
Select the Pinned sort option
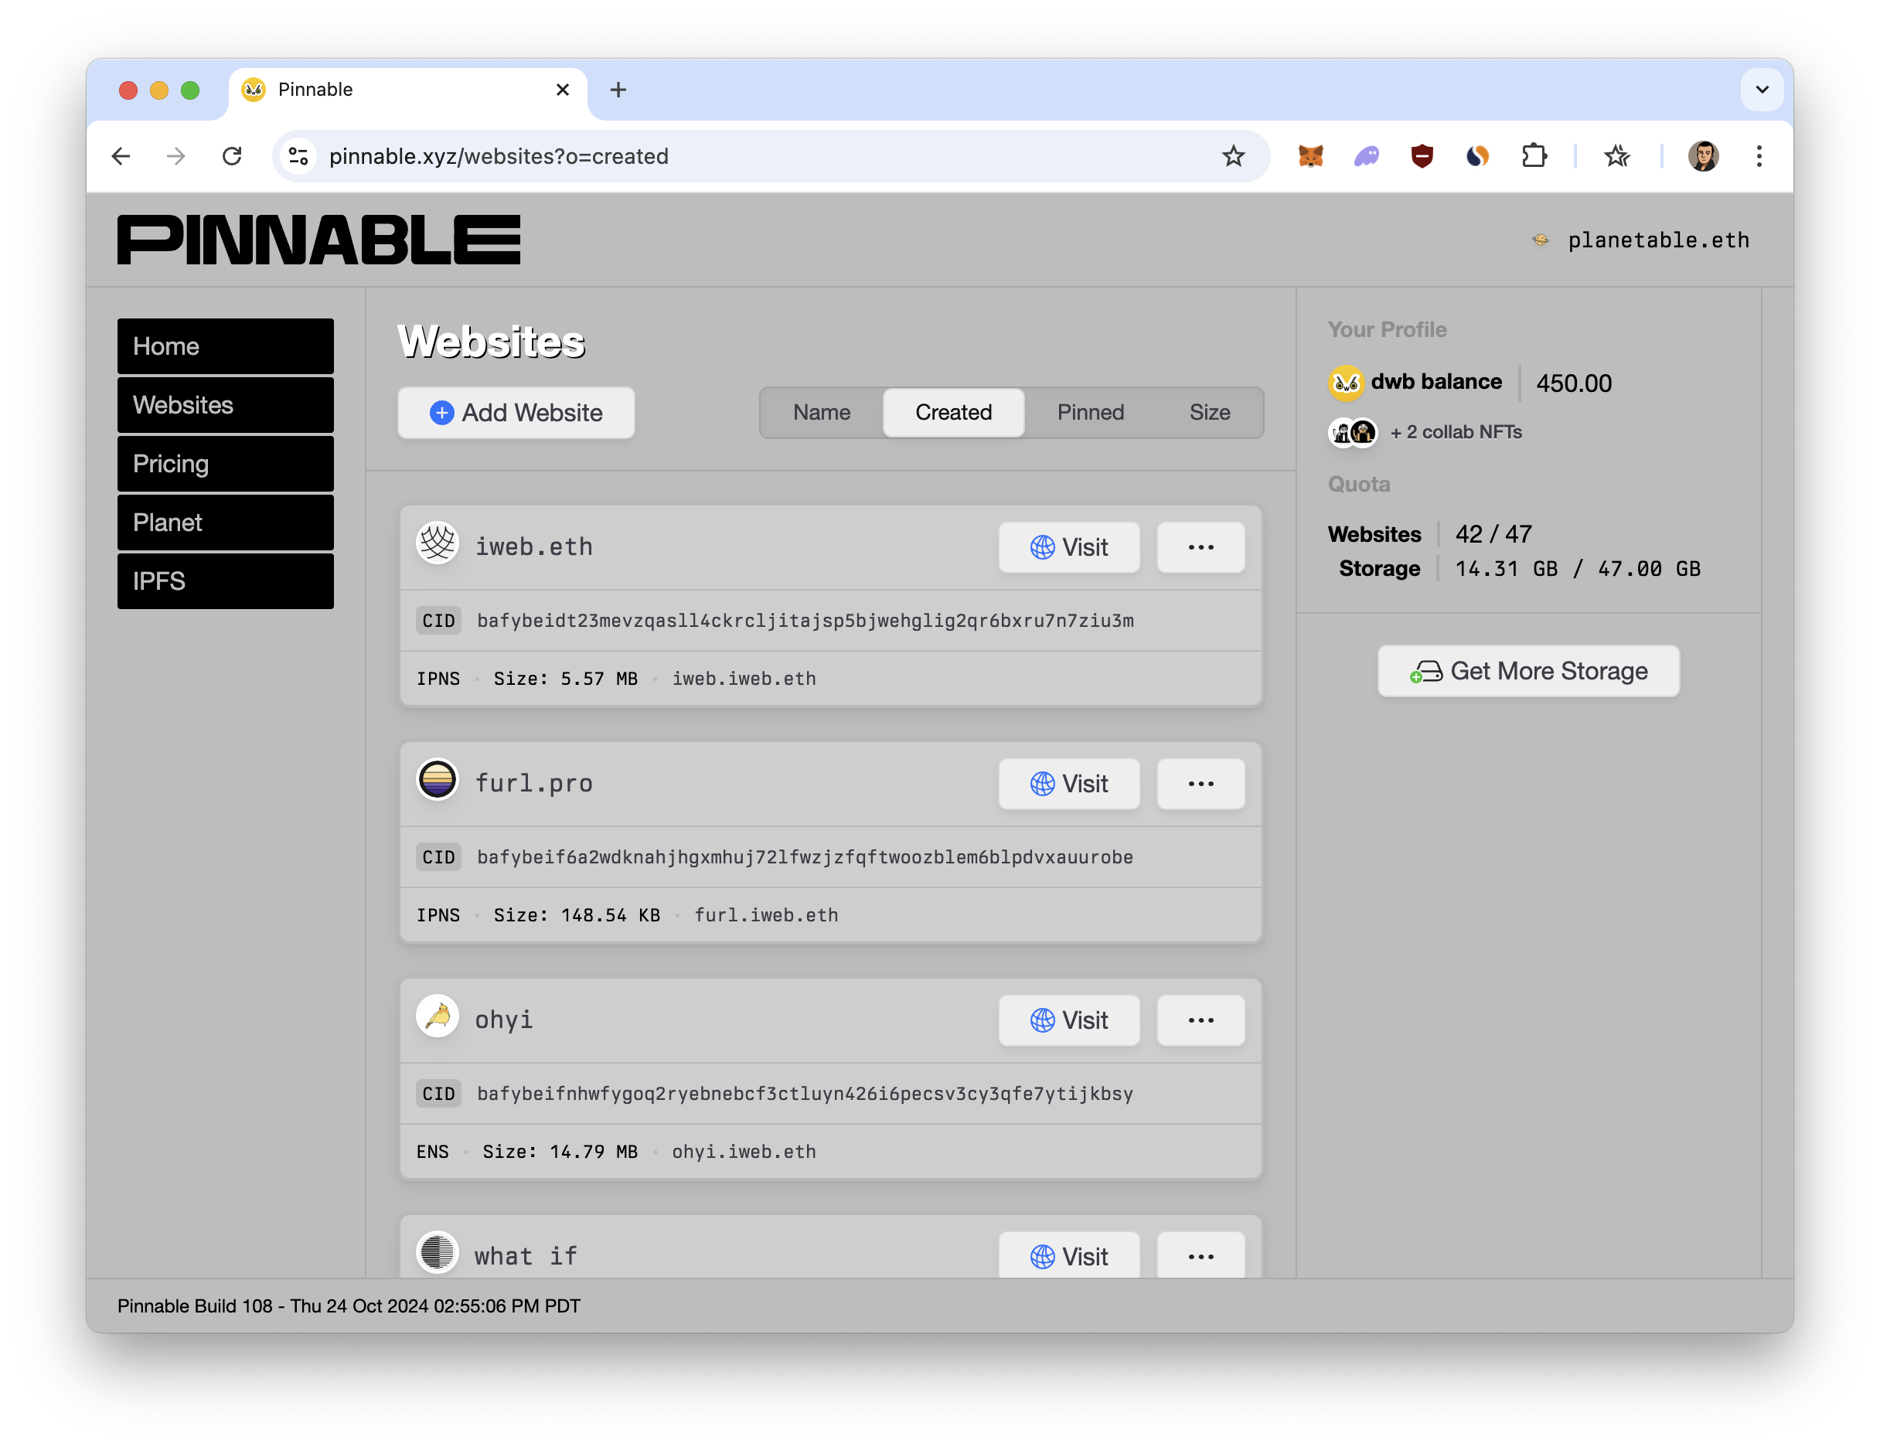click(x=1090, y=412)
